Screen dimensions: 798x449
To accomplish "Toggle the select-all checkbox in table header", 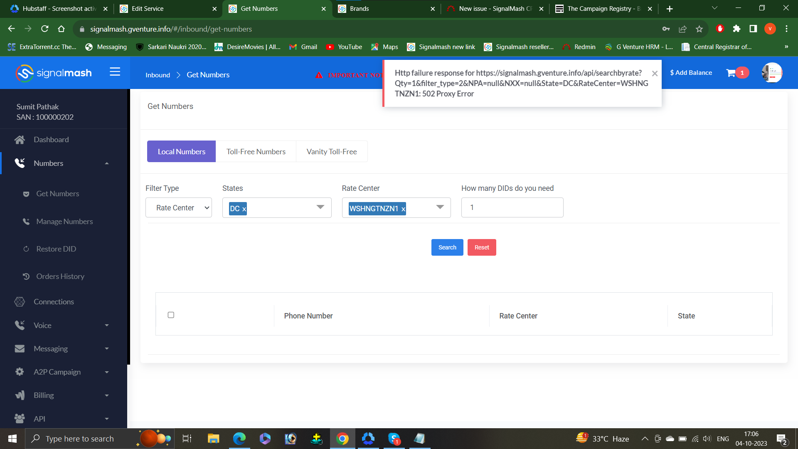I will 171,315.
